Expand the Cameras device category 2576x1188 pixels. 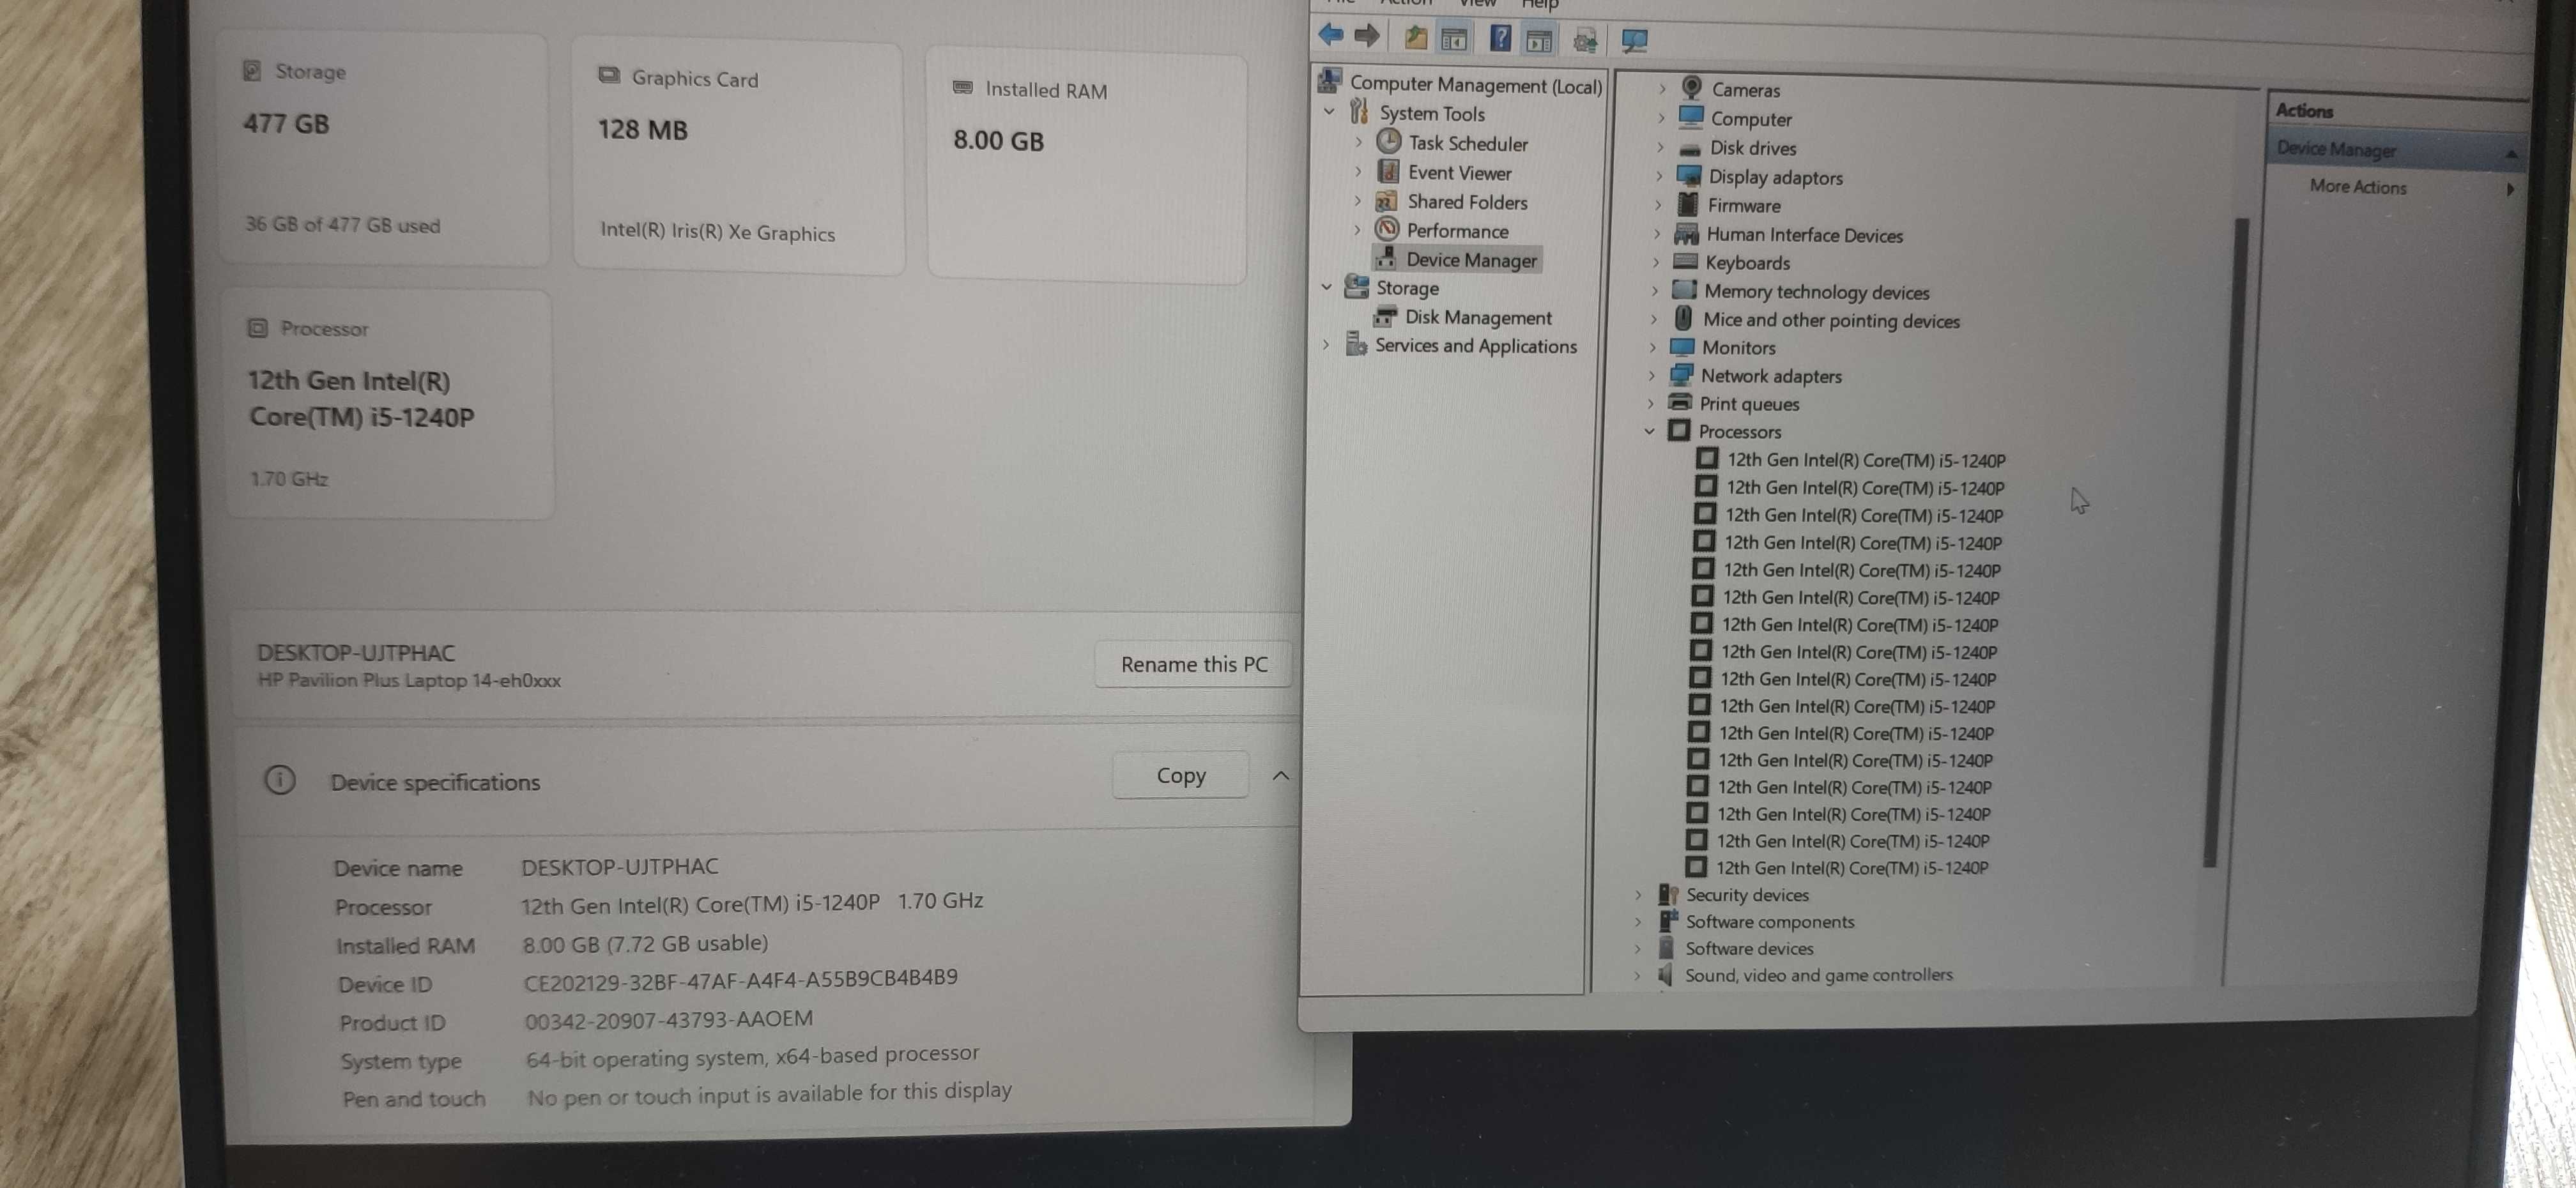[1662, 89]
